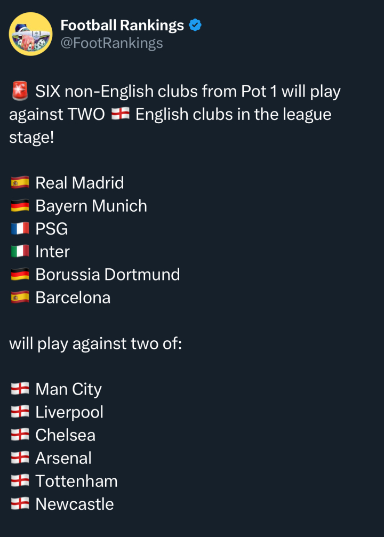Click the text 'will play against two of:'
This screenshot has width=384, height=537.
95,343
